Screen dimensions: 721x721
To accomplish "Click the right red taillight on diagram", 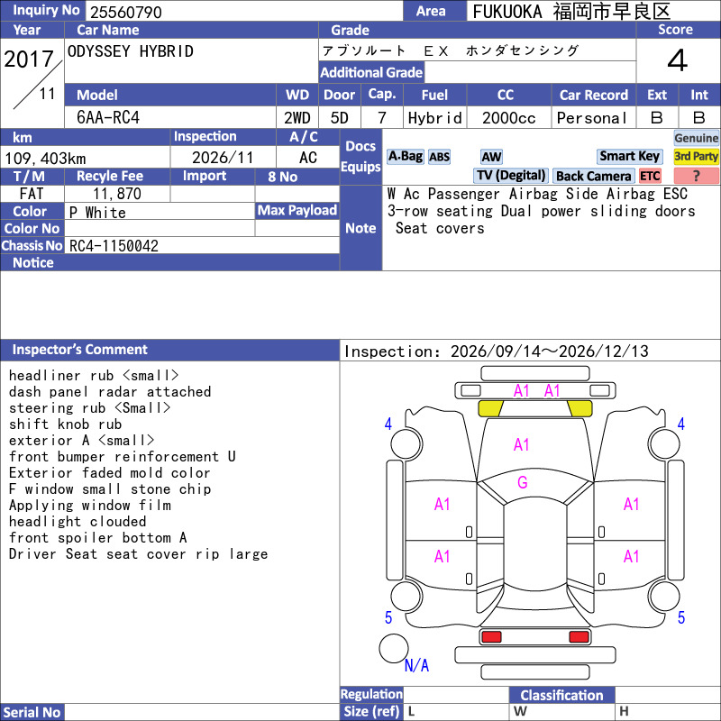I will click(579, 637).
